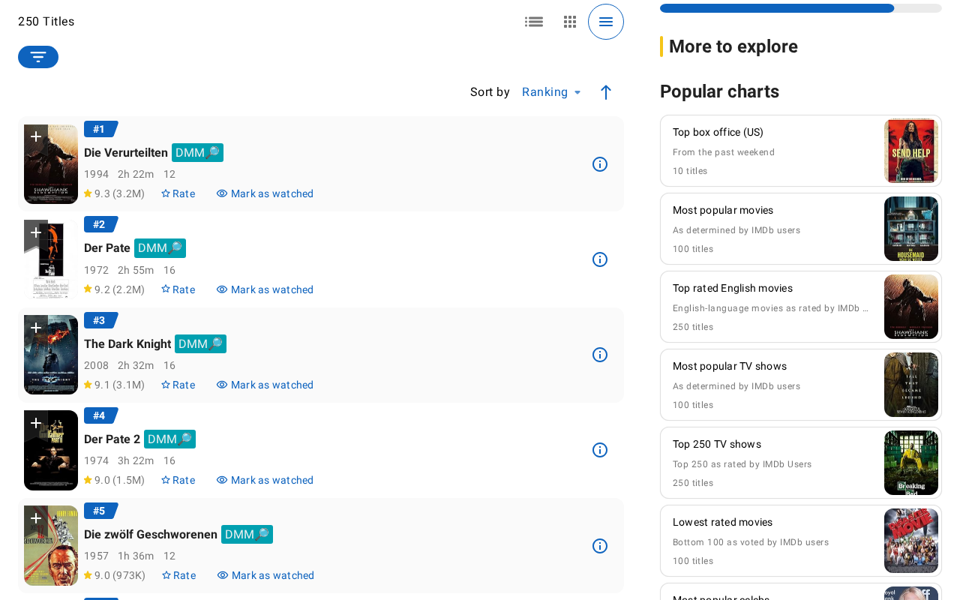Viewport: 960px width, 600px height.
Task: Open DMM search for Der Pate
Action: [159, 247]
